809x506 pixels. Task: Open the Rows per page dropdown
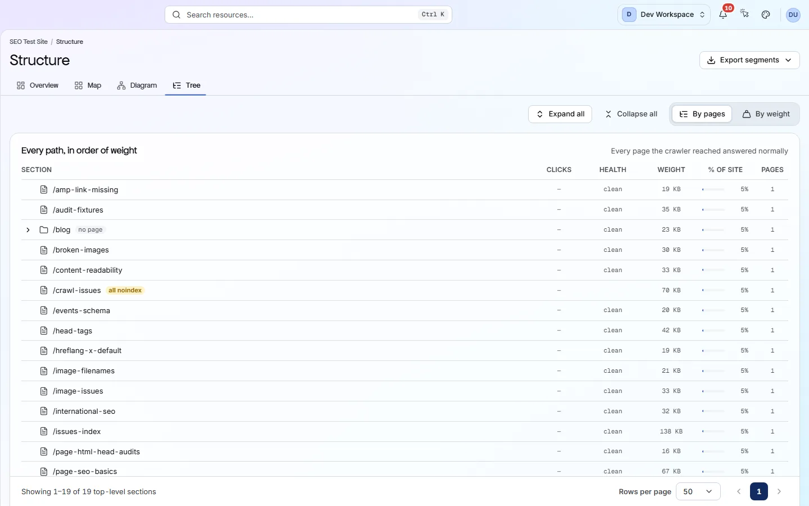tap(698, 491)
